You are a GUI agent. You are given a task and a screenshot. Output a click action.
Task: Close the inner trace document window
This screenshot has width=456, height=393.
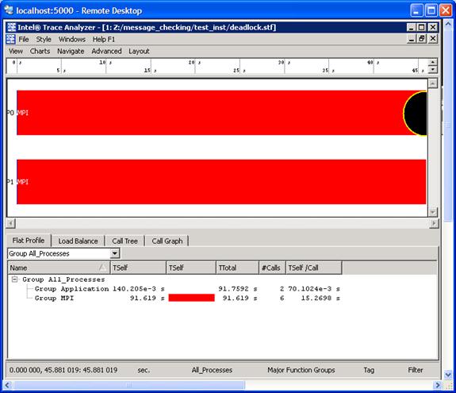(x=433, y=39)
